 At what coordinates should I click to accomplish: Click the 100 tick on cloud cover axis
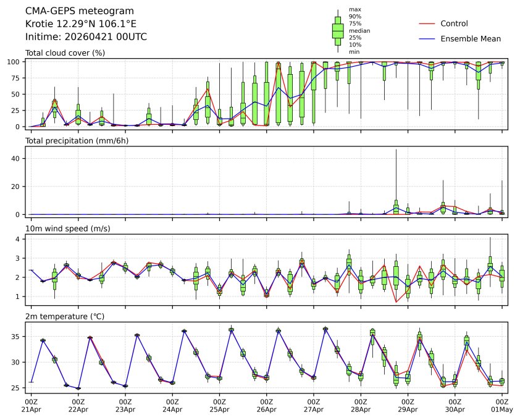coord(16,62)
